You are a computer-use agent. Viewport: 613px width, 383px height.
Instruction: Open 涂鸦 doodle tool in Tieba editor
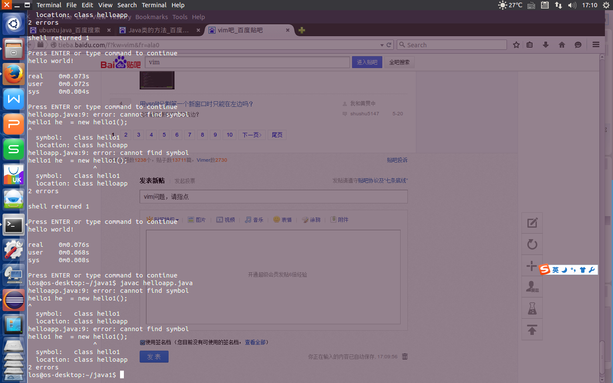(x=311, y=220)
